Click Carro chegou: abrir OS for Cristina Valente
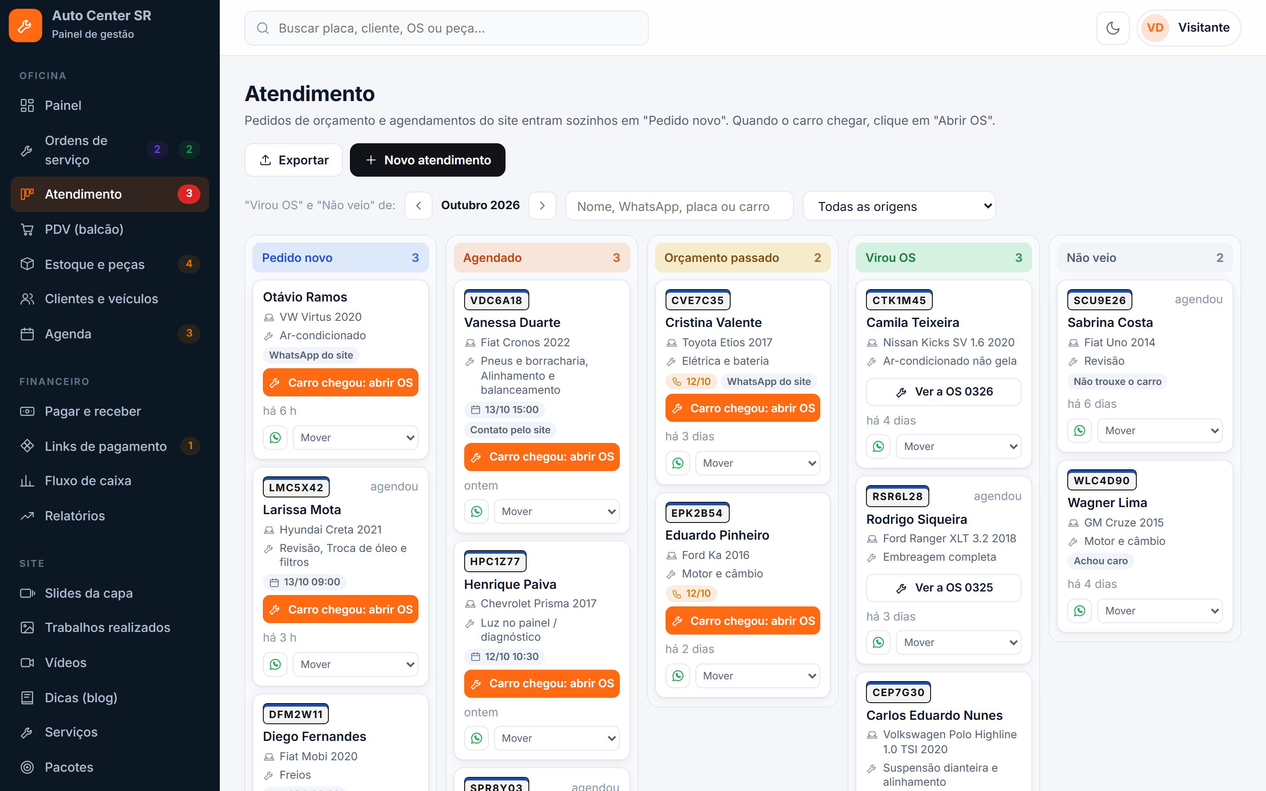This screenshot has width=1266, height=791. [x=742, y=408]
